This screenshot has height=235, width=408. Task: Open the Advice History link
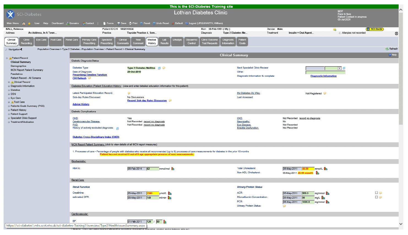click(81, 105)
